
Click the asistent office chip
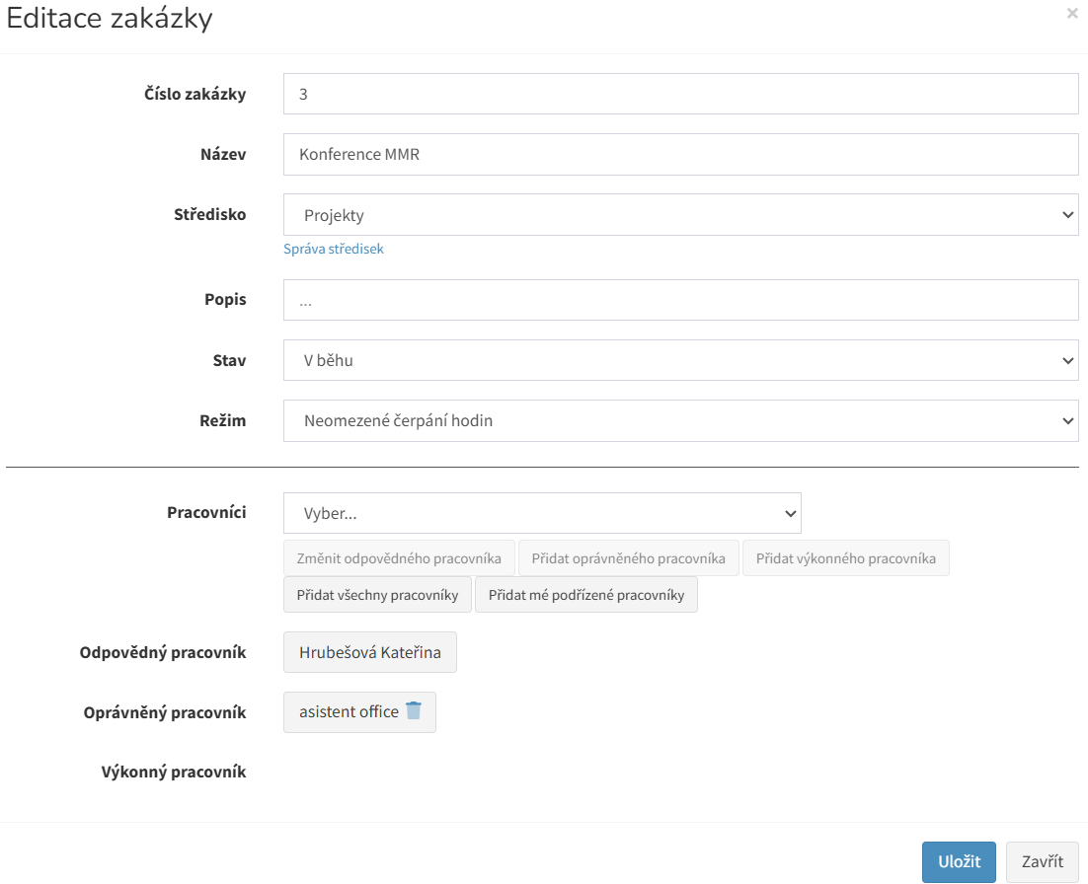click(x=349, y=712)
